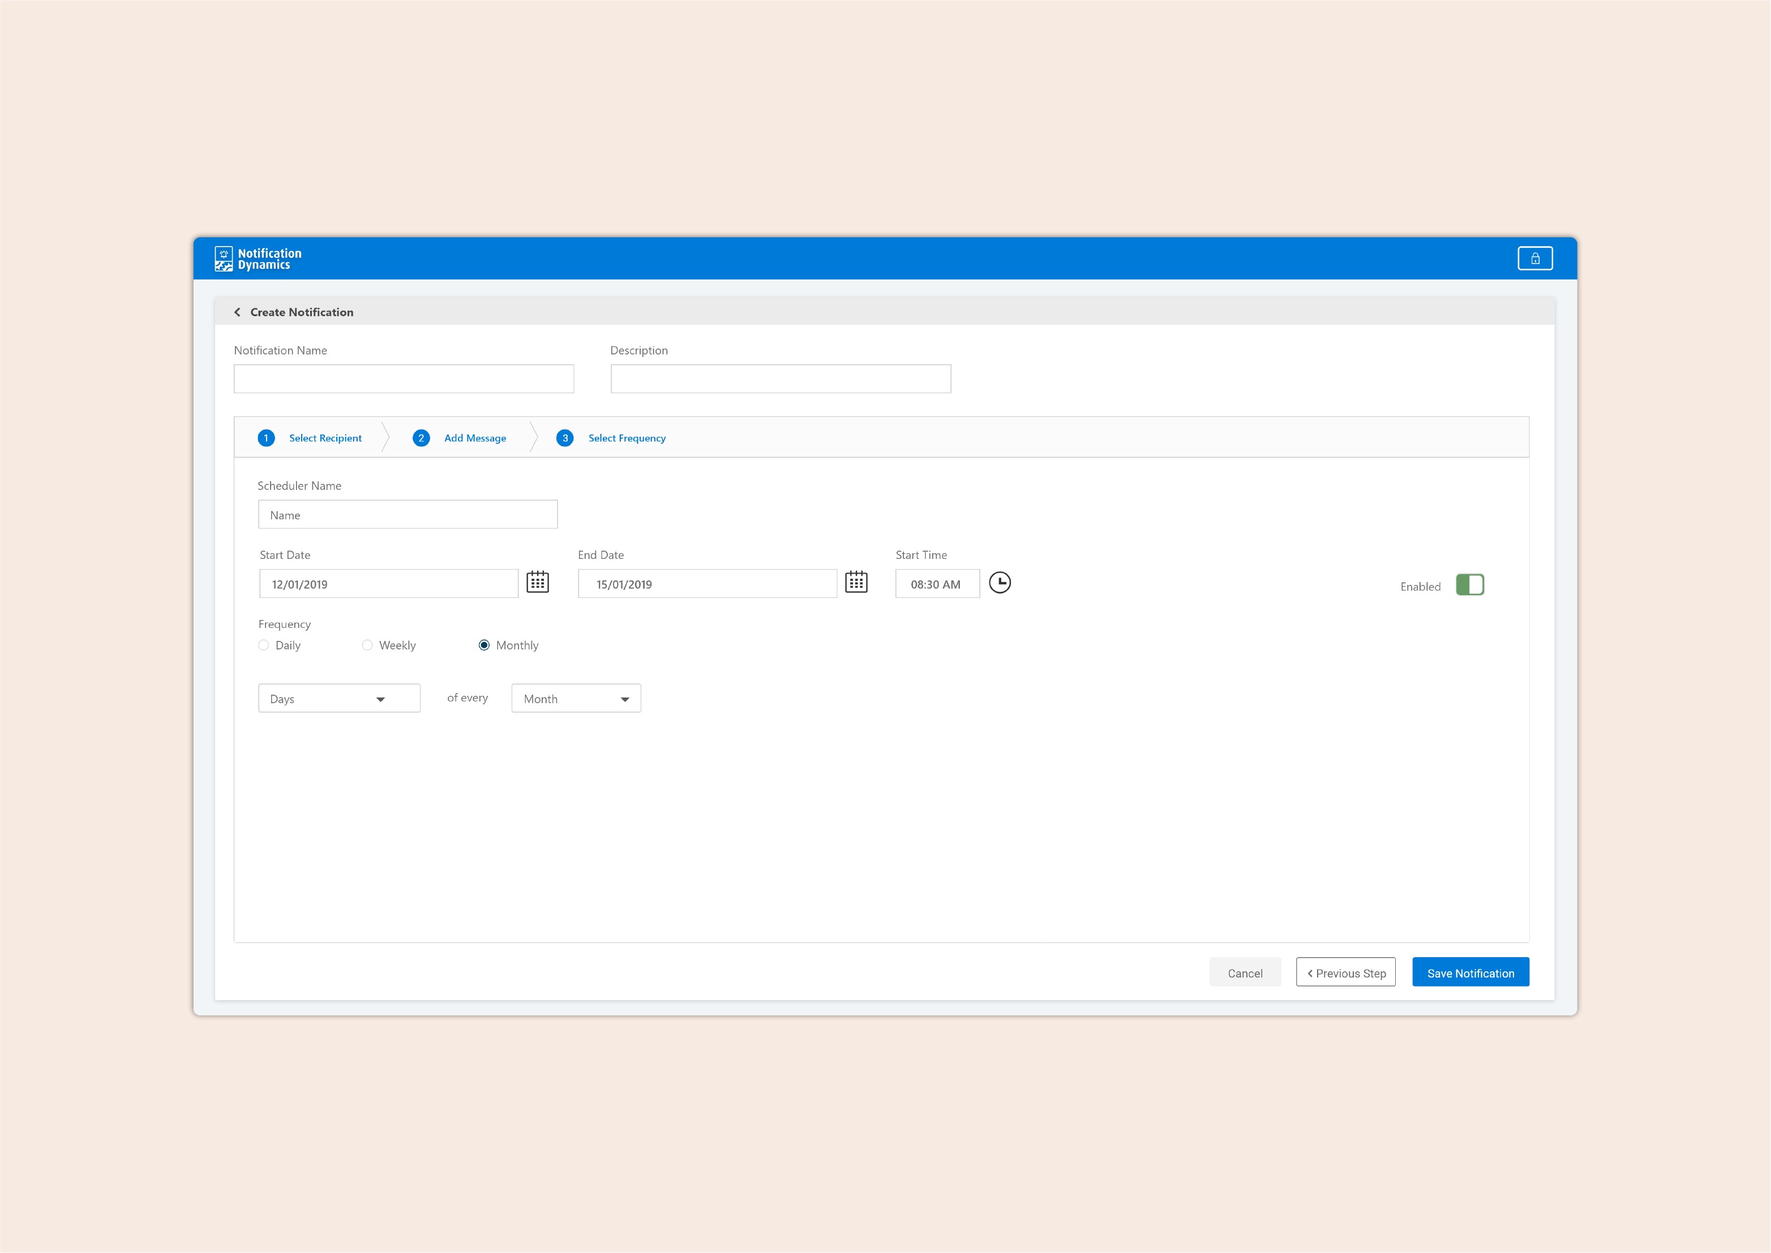1771x1253 pixels.
Task: Click the back arrow beside Create Notification
Action: pyautogui.click(x=237, y=312)
